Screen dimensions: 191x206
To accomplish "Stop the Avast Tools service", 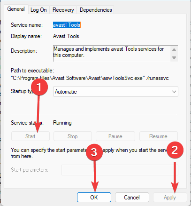I will [73, 136].
